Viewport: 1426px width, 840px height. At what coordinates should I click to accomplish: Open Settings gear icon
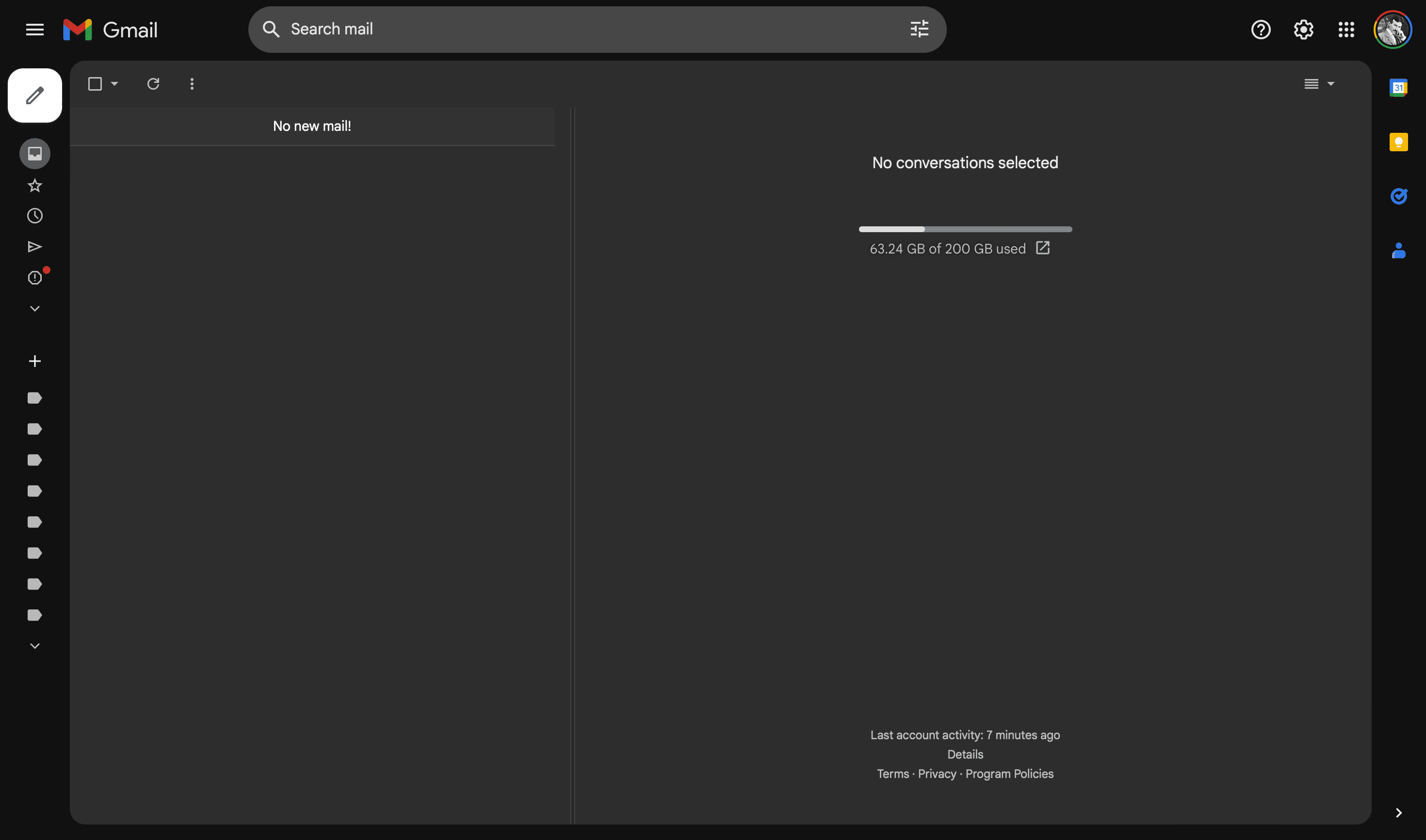1303,30
